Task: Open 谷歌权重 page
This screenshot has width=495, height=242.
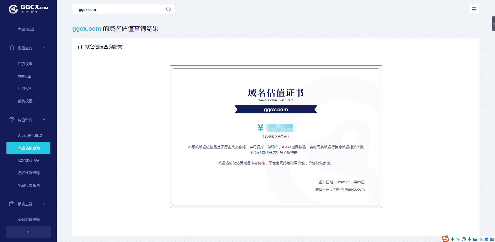Action: [25, 89]
